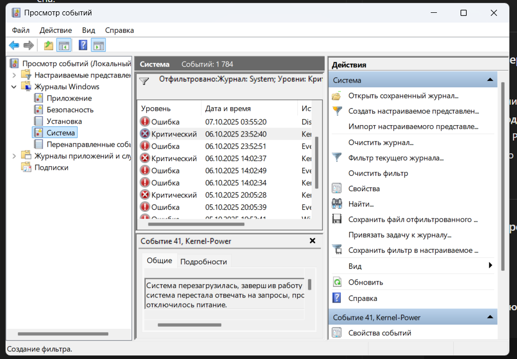Select the Критический 06.10.2025 23:52:40 row
Image resolution: width=517 pixels, height=359 pixels.
pyautogui.click(x=225, y=134)
